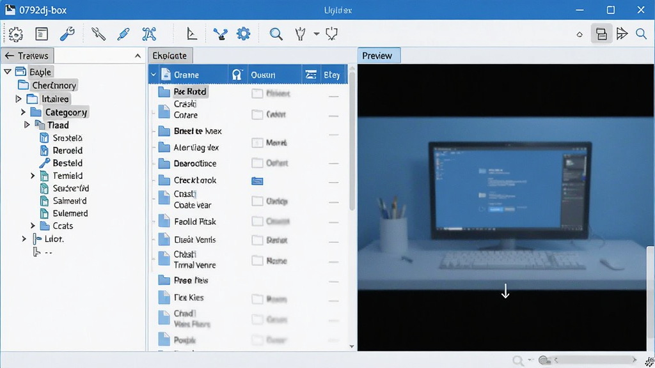This screenshot has height=368, width=655.
Task: Click the file list vertical scrollbar thumb
Action: tap(352, 141)
